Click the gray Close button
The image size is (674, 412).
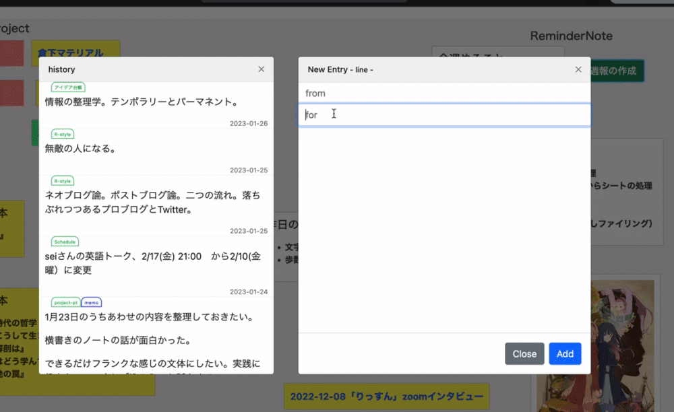(524, 353)
